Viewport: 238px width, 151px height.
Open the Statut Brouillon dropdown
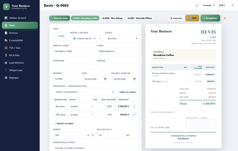121,39
